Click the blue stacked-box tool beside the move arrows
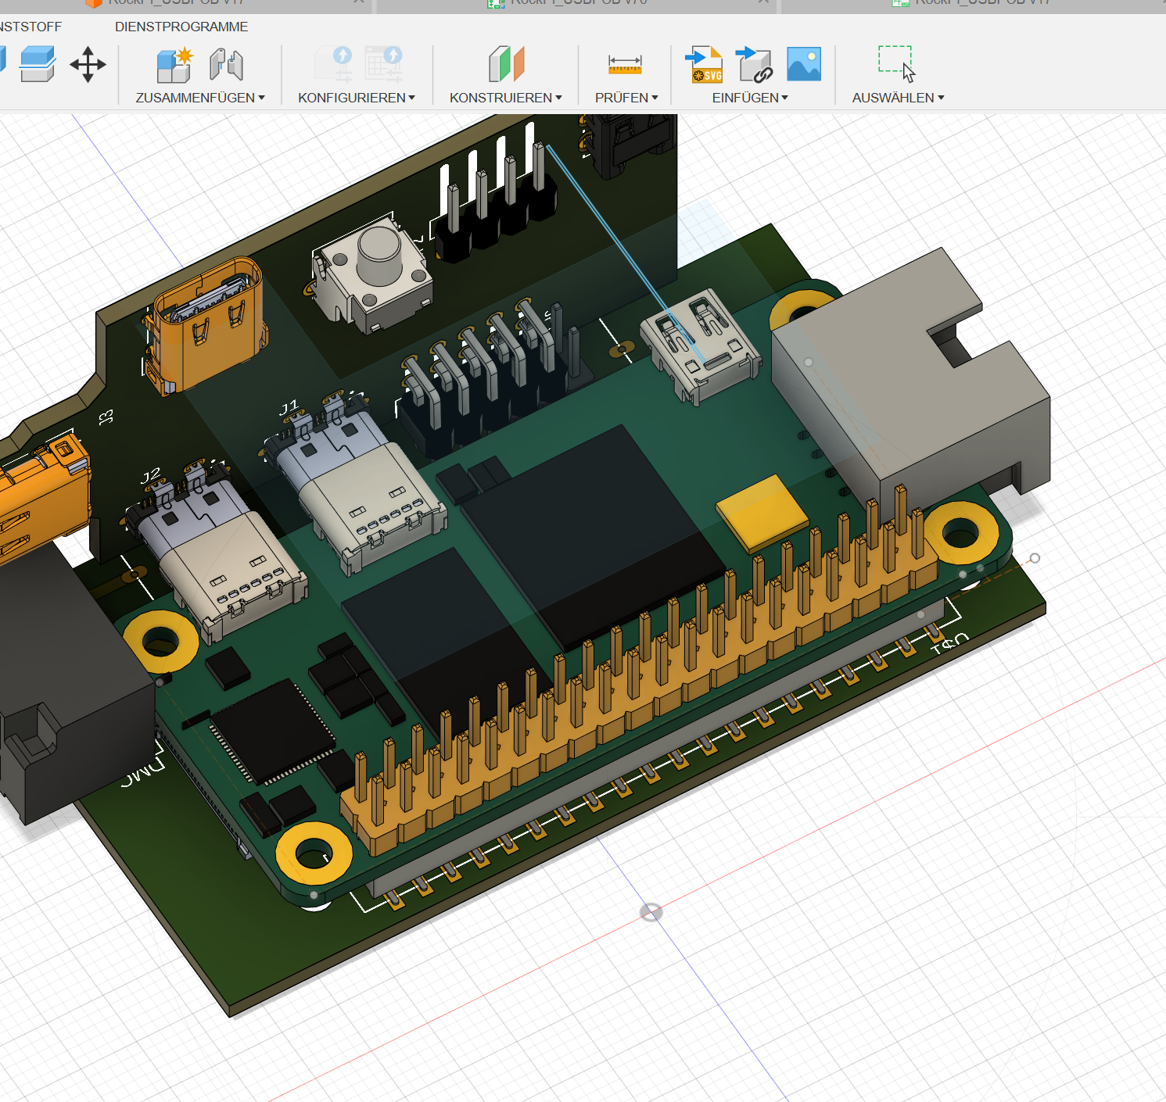This screenshot has height=1102, width=1166. point(37,64)
